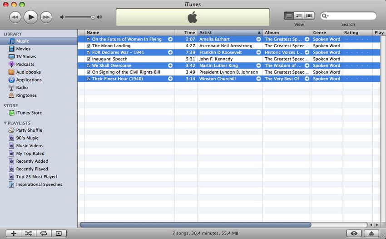This screenshot has width=386, height=239.
Task: Click store arrow beside We Shall Overcome
Action: click(x=170, y=65)
